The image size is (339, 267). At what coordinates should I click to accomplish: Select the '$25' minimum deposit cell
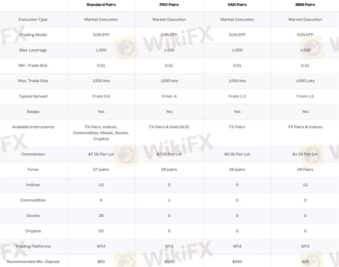coord(305,262)
